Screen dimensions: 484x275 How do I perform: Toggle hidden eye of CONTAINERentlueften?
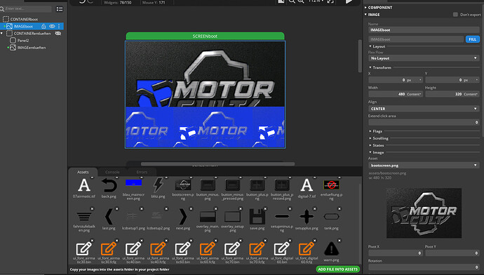coord(58,34)
